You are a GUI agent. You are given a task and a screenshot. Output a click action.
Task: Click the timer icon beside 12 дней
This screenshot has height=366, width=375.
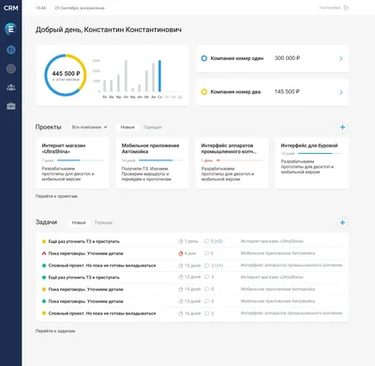pos(180,277)
